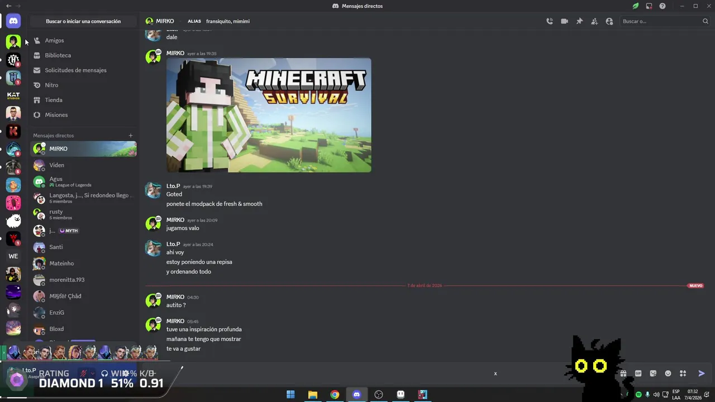Viewport: 715px width, 402px height.
Task: Open the Agus conversation
Action: pos(83,181)
